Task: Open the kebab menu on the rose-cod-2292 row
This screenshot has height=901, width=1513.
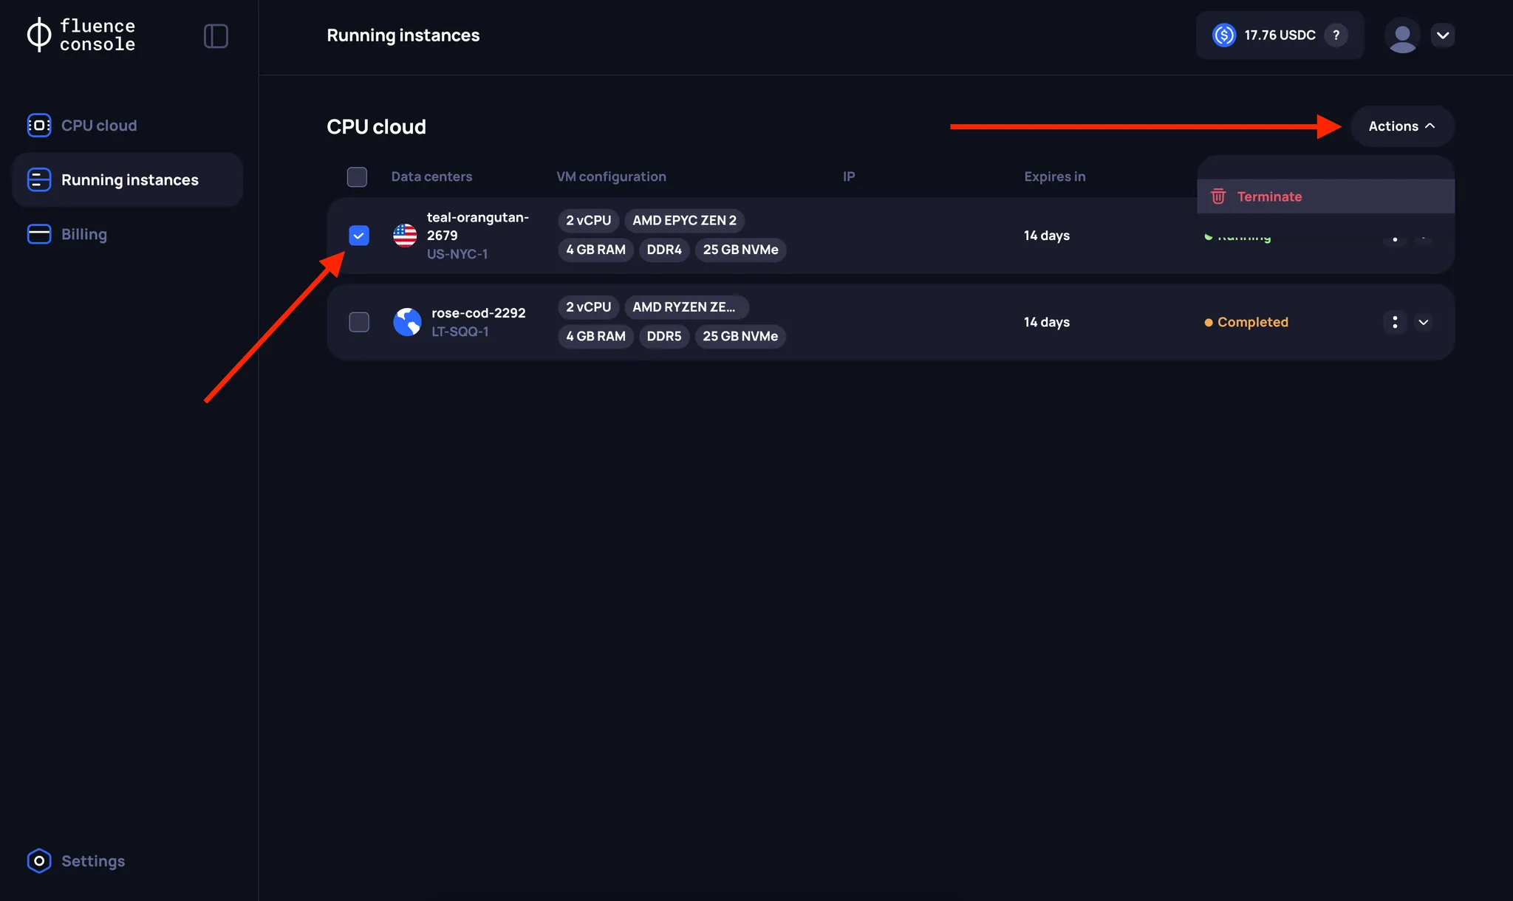Action: [1394, 322]
